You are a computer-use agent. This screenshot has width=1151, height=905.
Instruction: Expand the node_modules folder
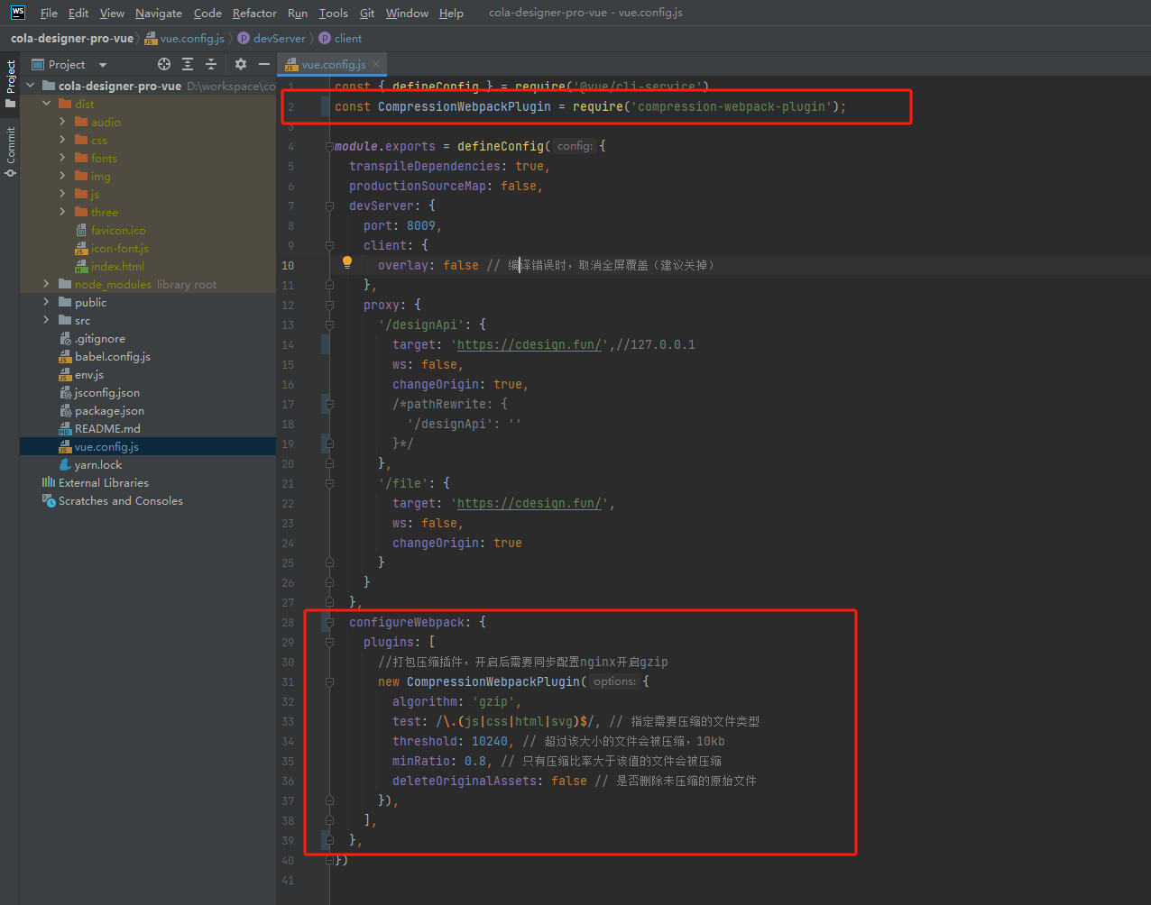[x=47, y=284]
